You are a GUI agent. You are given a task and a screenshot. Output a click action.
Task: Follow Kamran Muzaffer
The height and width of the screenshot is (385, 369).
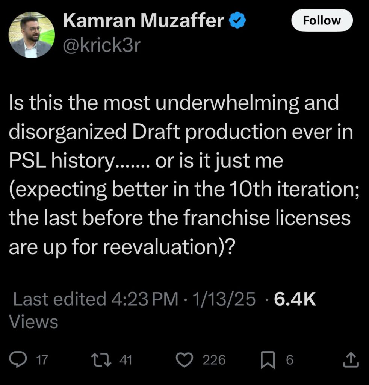(x=322, y=20)
